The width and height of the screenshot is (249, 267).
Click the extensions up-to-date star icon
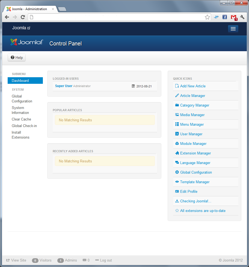[x=177, y=211]
